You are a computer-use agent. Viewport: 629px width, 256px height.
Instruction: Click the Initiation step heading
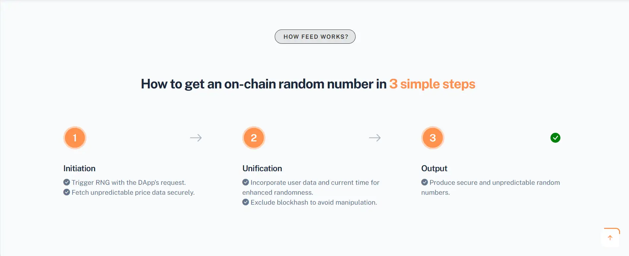(80, 169)
